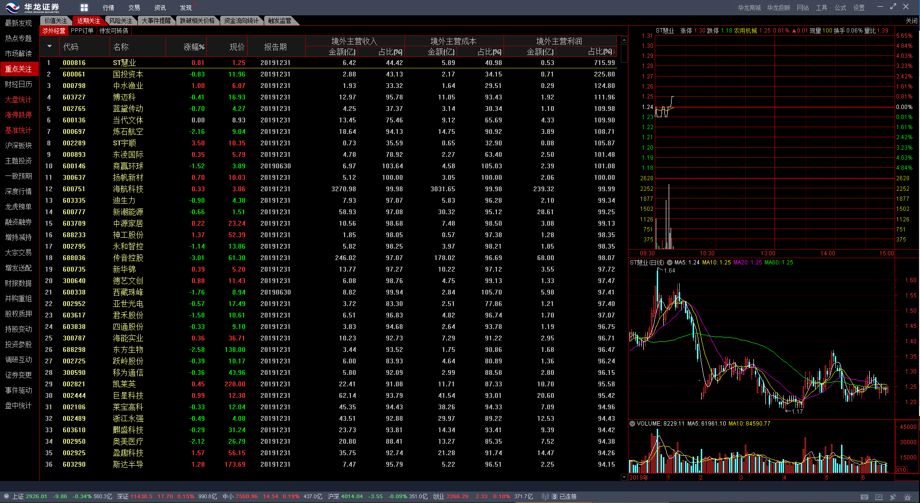Screen dimensions: 920x503
Task: Open the grid layout icon in top bar
Action: (84, 8)
